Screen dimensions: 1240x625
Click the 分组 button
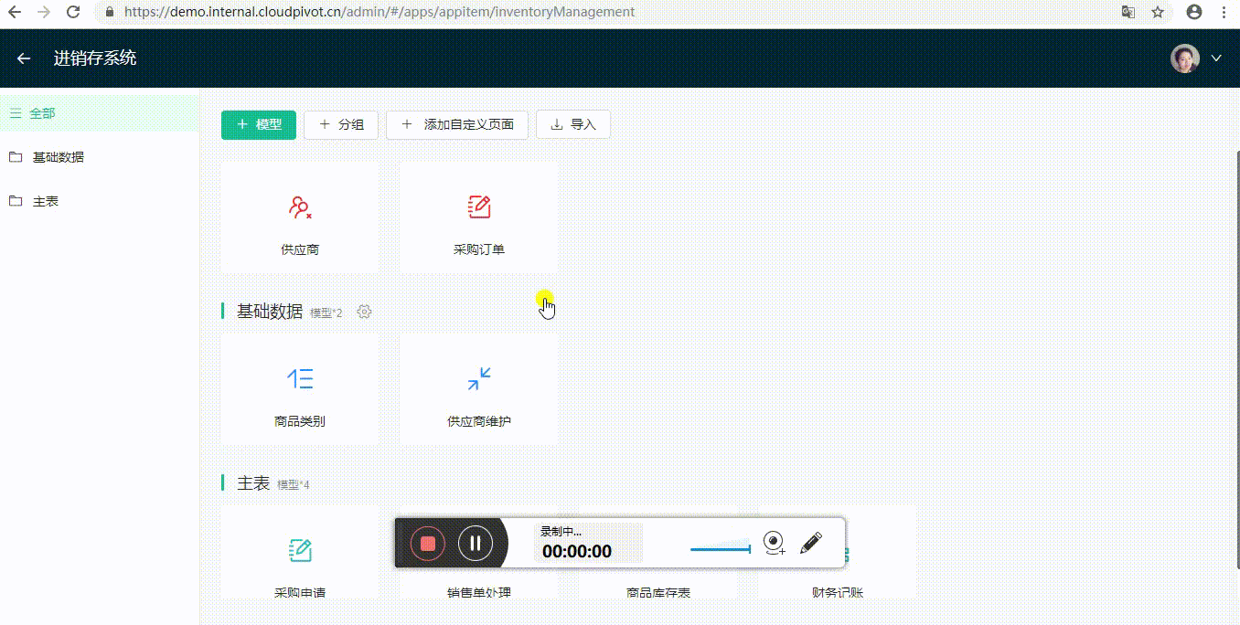point(341,125)
